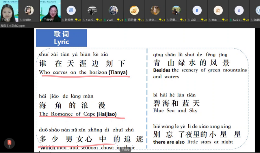Open the minimized PowerPoint file icon
This screenshot has height=153, width=260.
[10, 143]
